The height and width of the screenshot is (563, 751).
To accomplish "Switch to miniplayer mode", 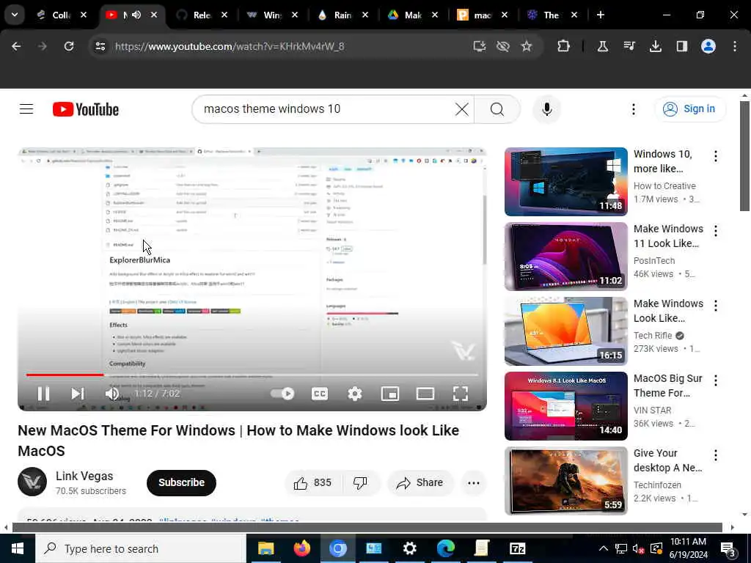I will 390,394.
